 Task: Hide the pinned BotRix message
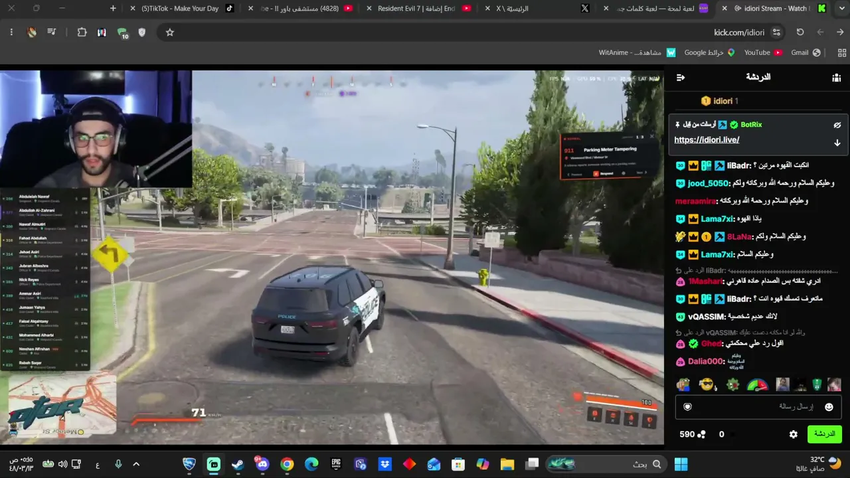pyautogui.click(x=837, y=125)
